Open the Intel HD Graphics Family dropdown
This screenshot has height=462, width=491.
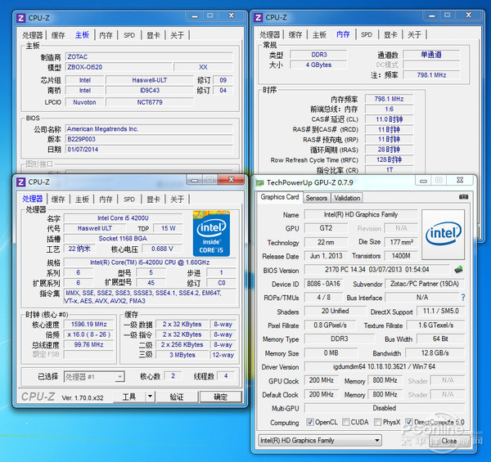point(319,441)
